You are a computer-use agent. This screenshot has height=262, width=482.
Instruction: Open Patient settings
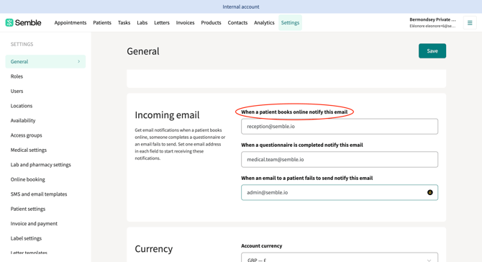[27, 209]
